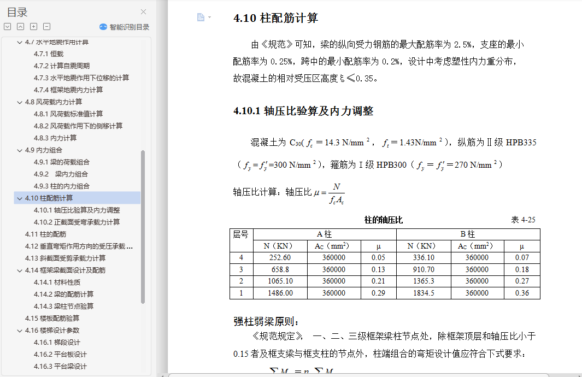This screenshot has width=582, height=377.
Task: Click the 强柱弱梁原则 paragraph heading
Action: click(x=266, y=321)
